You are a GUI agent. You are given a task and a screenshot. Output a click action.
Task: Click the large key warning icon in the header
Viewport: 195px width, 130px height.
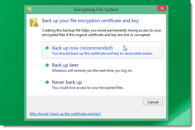point(33,22)
